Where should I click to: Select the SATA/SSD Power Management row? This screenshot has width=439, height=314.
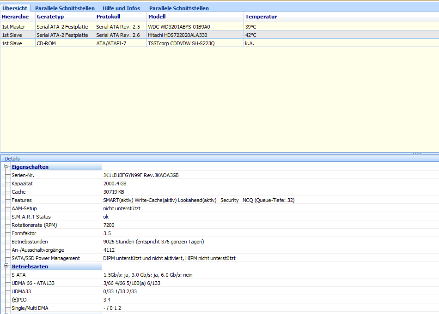[45, 258]
